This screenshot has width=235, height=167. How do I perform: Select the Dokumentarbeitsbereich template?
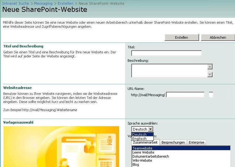[181, 156]
